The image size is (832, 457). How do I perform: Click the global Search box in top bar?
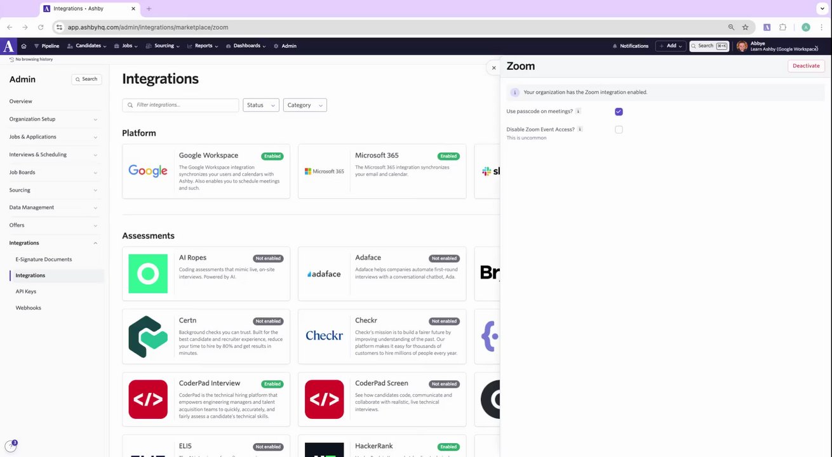(x=709, y=46)
